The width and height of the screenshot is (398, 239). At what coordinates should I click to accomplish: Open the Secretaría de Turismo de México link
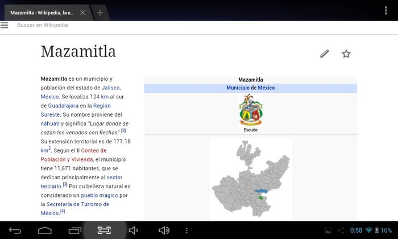click(x=75, y=208)
